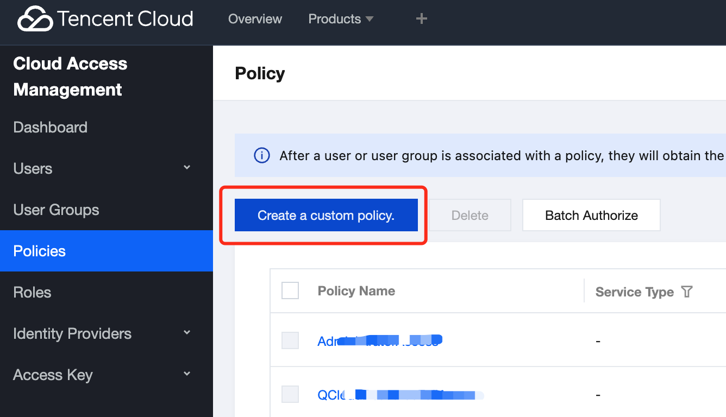Check the second policy row checkbox

pyautogui.click(x=290, y=394)
